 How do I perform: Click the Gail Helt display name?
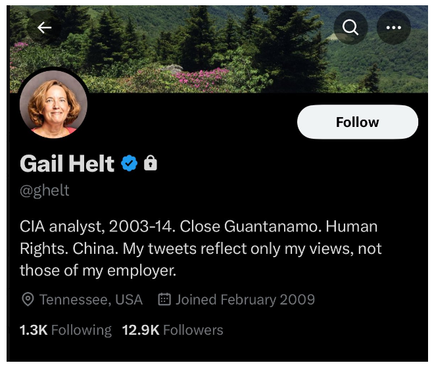coord(67,163)
